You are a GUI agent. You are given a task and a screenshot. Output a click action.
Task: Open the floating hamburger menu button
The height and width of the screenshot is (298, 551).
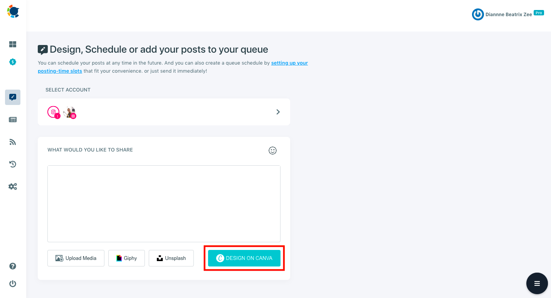click(x=537, y=283)
